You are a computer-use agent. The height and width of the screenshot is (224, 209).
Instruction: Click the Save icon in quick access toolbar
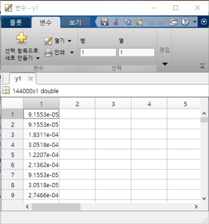pyautogui.click(x=104, y=22)
